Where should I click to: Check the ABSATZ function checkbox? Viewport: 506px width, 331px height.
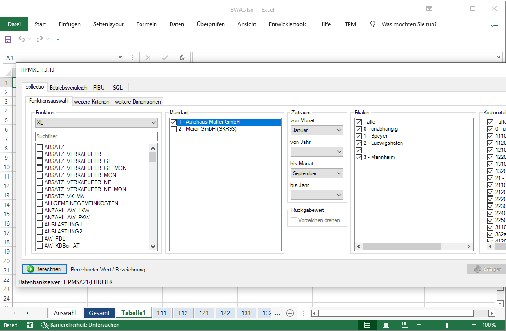[x=40, y=147]
